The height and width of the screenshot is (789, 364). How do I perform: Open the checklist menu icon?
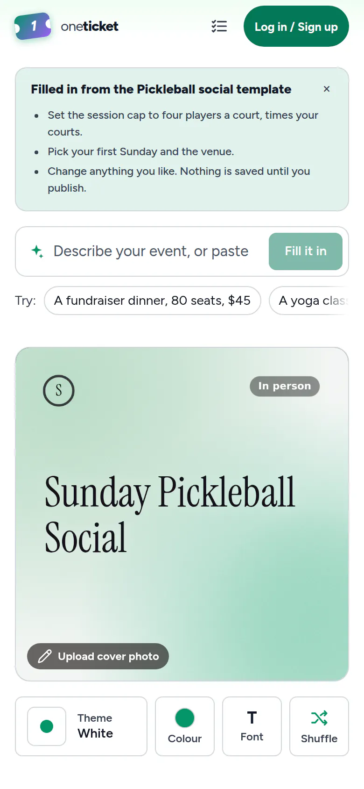coord(219,26)
